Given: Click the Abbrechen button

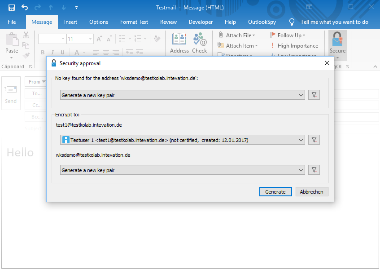Looking at the screenshot, I should (x=312, y=191).
